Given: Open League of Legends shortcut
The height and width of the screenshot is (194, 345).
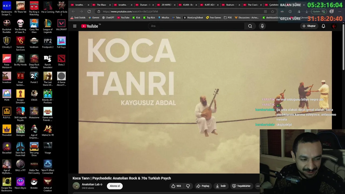Looking at the screenshot, I should point(48,26).
